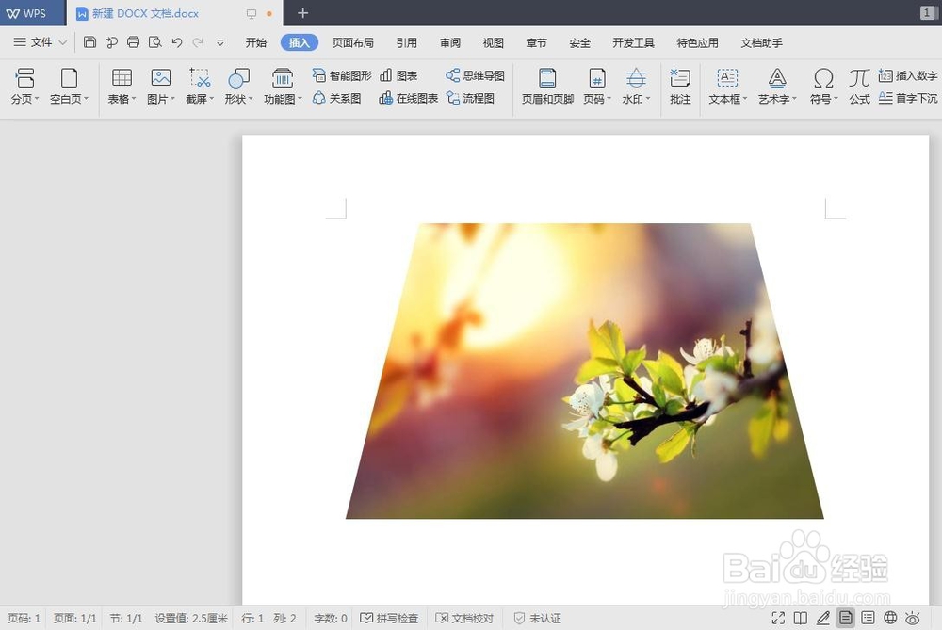
Task: Switch to full screen view icon
Action: tap(778, 618)
